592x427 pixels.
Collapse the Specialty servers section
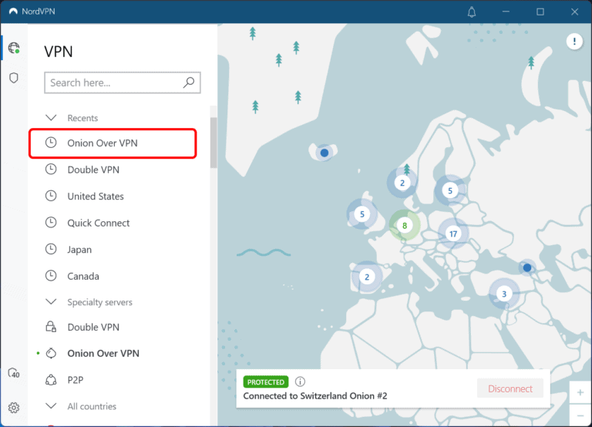tap(52, 302)
